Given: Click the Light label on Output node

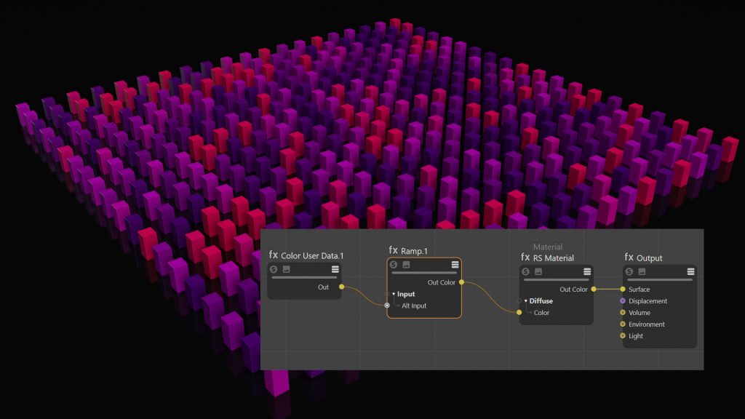Looking at the screenshot, I should 636,336.
